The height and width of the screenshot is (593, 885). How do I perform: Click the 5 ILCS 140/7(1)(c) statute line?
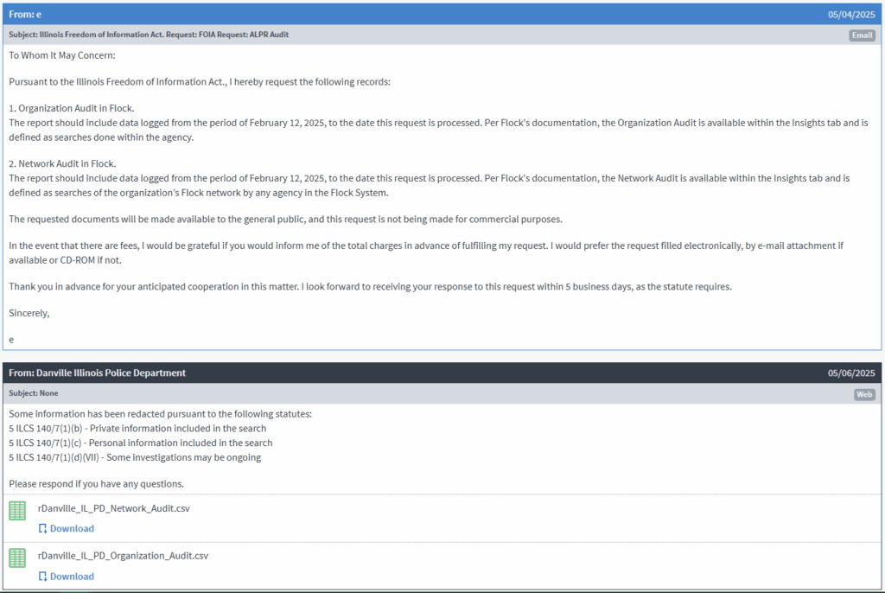[141, 443]
